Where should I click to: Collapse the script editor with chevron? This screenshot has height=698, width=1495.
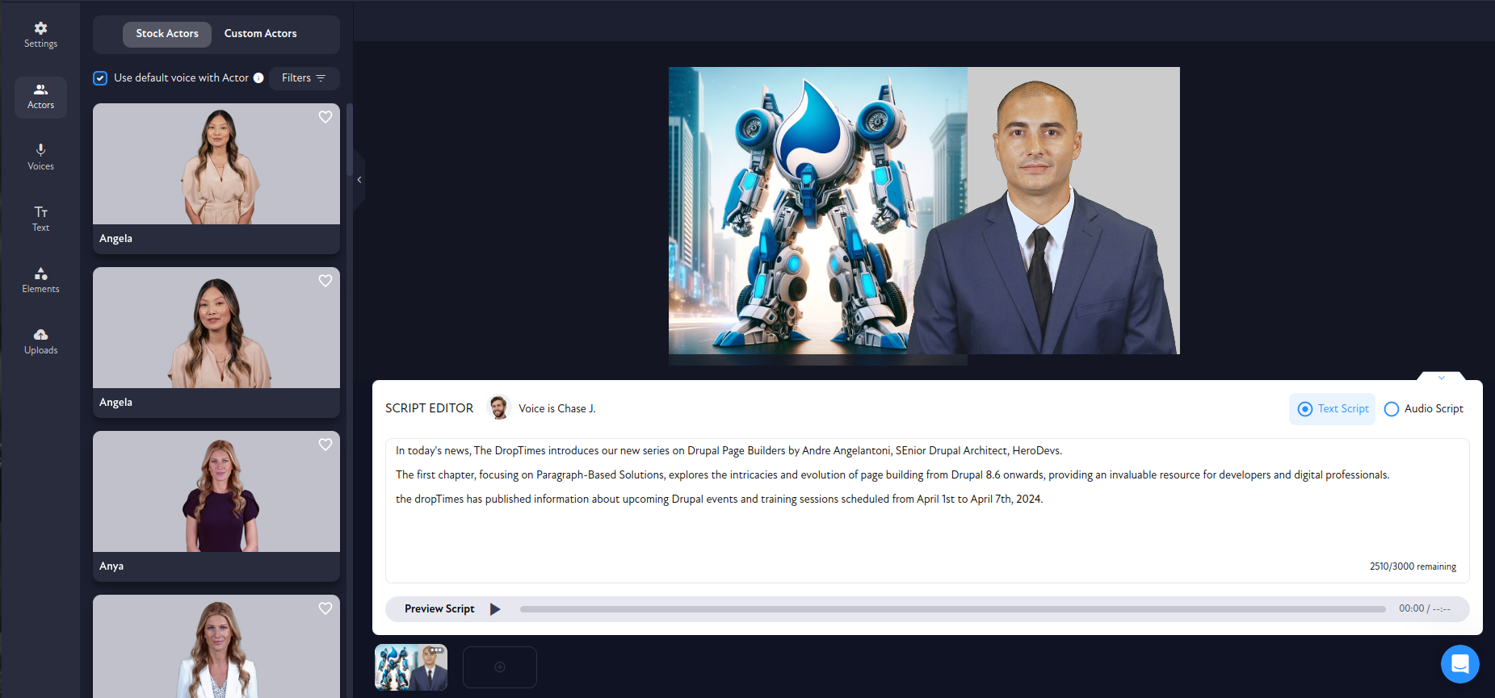pos(1441,378)
